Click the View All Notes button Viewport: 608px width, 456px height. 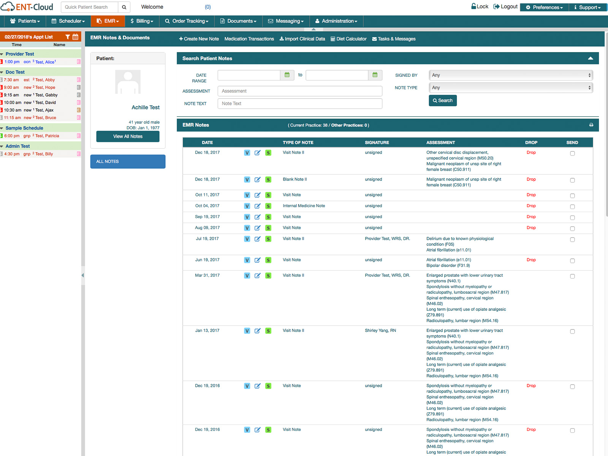128,136
